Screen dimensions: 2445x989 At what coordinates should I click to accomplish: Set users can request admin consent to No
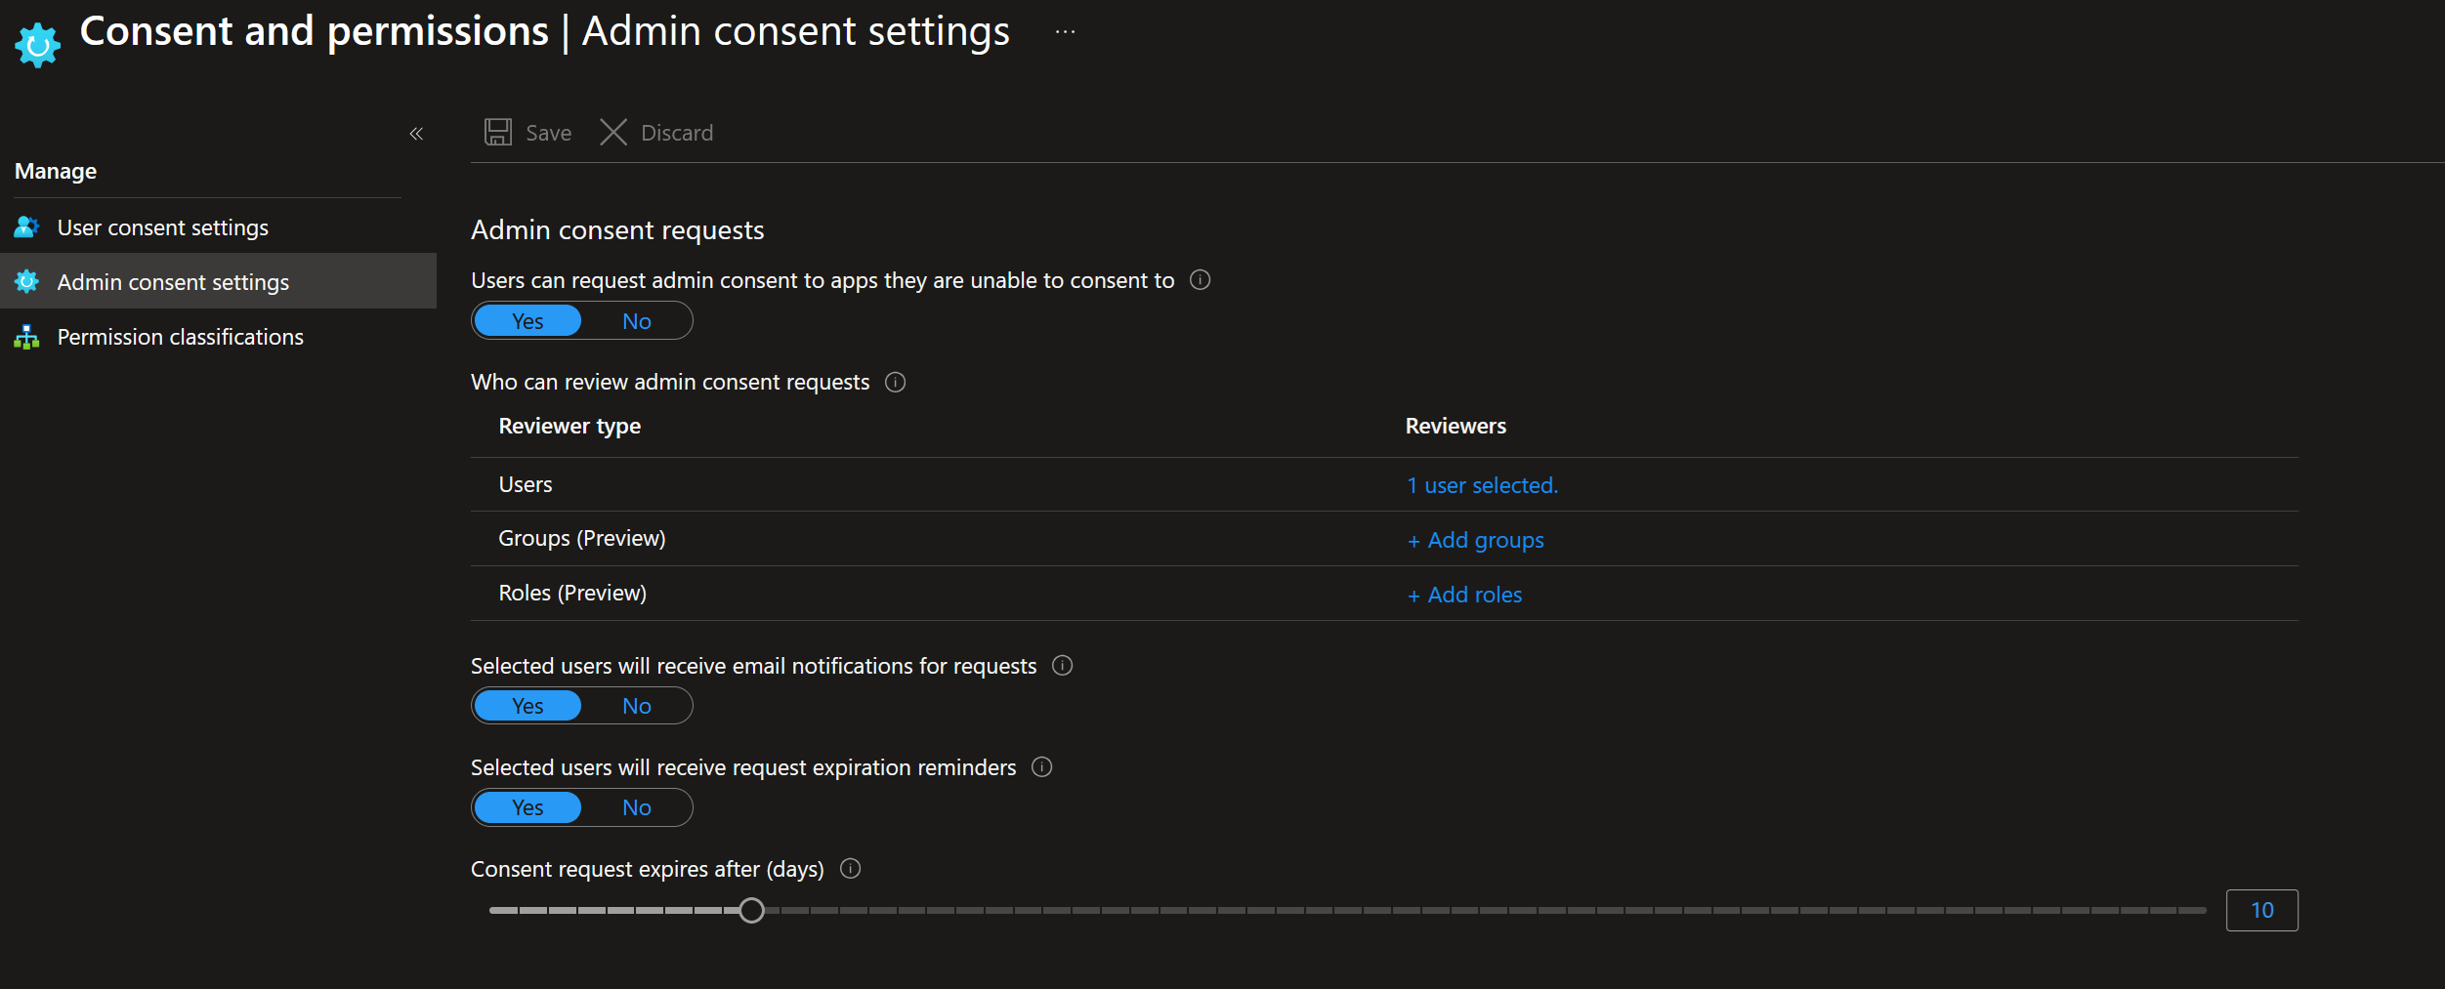pyautogui.click(x=637, y=321)
